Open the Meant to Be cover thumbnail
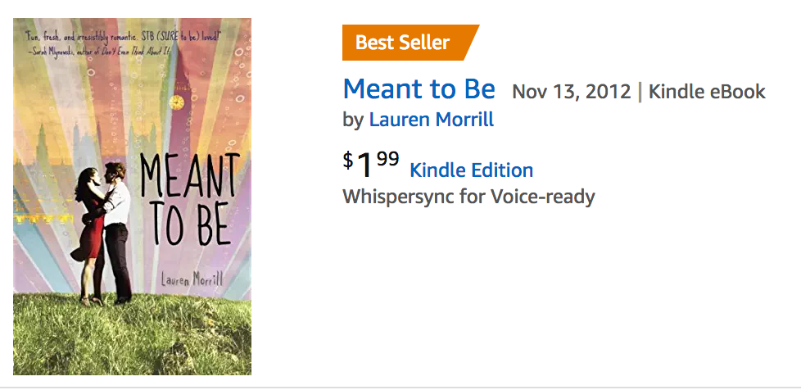 coord(132,197)
